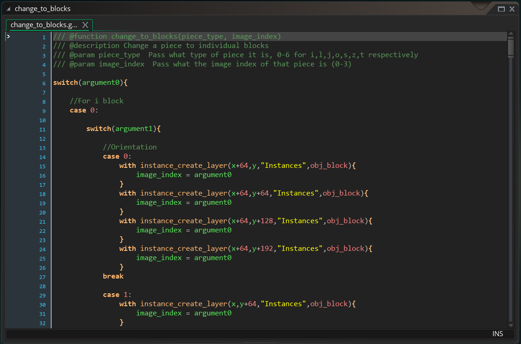
Task: Click the scrollbar down arrow in code editor
Action: point(511,326)
